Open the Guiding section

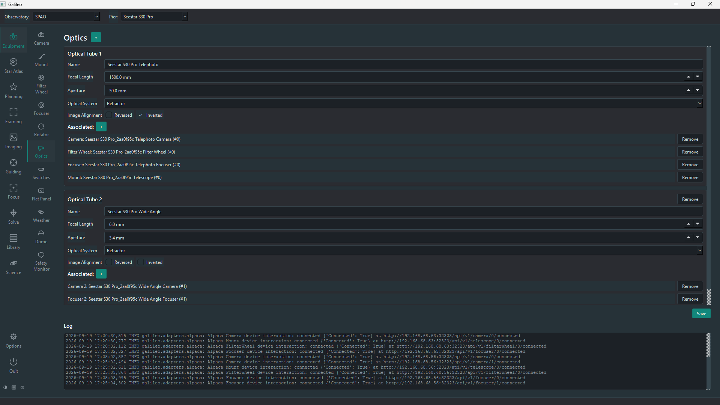[x=14, y=166]
